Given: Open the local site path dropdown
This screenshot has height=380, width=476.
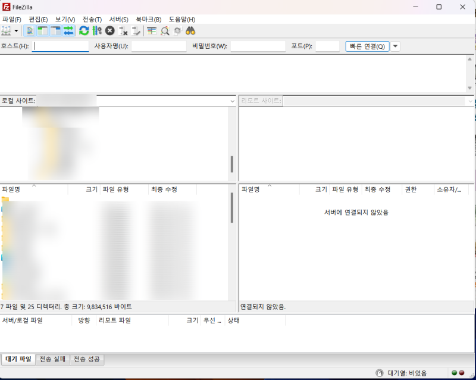Looking at the screenshot, I should coord(231,101).
